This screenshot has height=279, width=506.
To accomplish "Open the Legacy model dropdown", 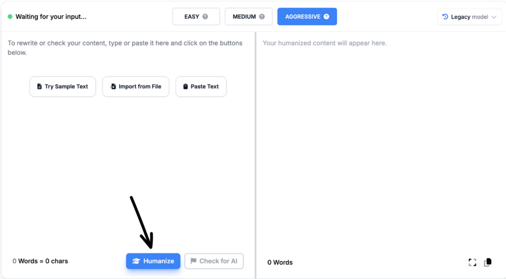I will (469, 17).
